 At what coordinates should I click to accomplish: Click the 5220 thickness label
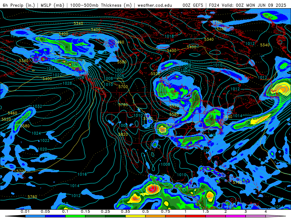coord(218,22)
